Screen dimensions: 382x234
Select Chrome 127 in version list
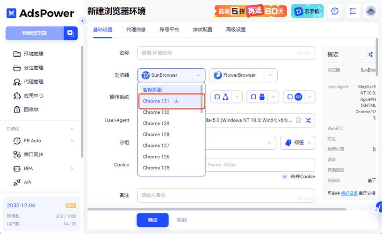[x=169, y=146]
